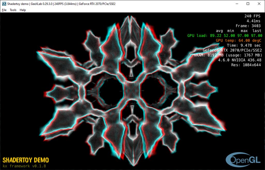Click the GeForce RTX 2070/PCIe/SSE2 overlay line
Viewport: 265px width, 170px height.
click(232, 50)
